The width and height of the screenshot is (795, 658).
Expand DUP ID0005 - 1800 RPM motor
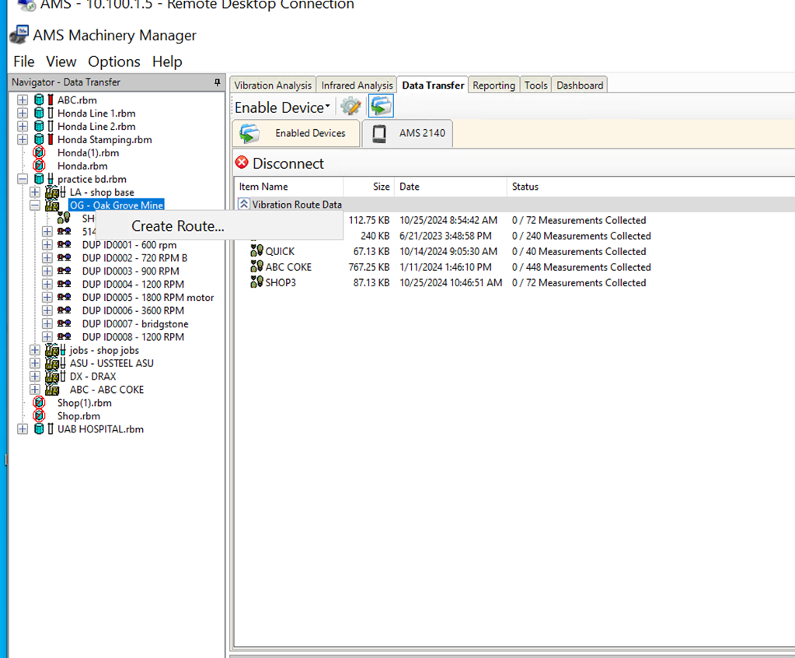coord(47,297)
